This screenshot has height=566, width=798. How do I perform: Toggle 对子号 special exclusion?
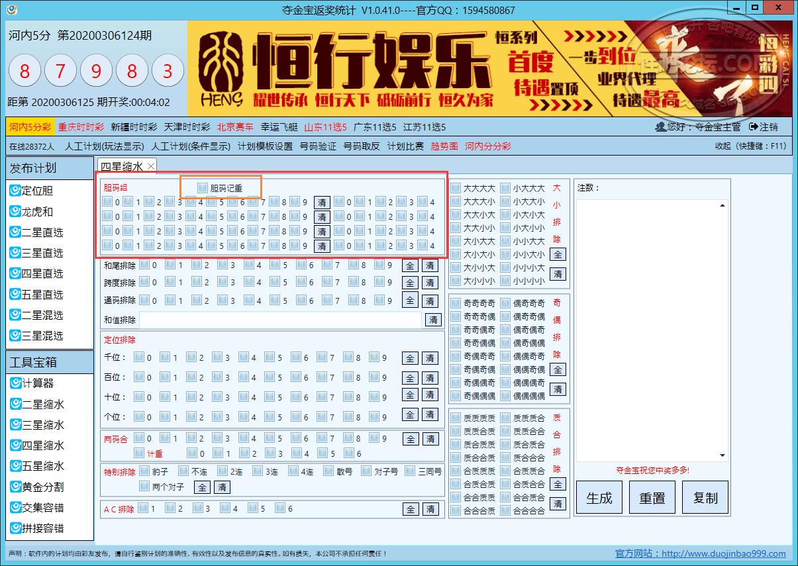[366, 472]
